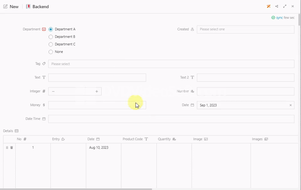This screenshot has width=301, height=190.
Task: Open the magic wand tool at top right
Action: pos(268,6)
